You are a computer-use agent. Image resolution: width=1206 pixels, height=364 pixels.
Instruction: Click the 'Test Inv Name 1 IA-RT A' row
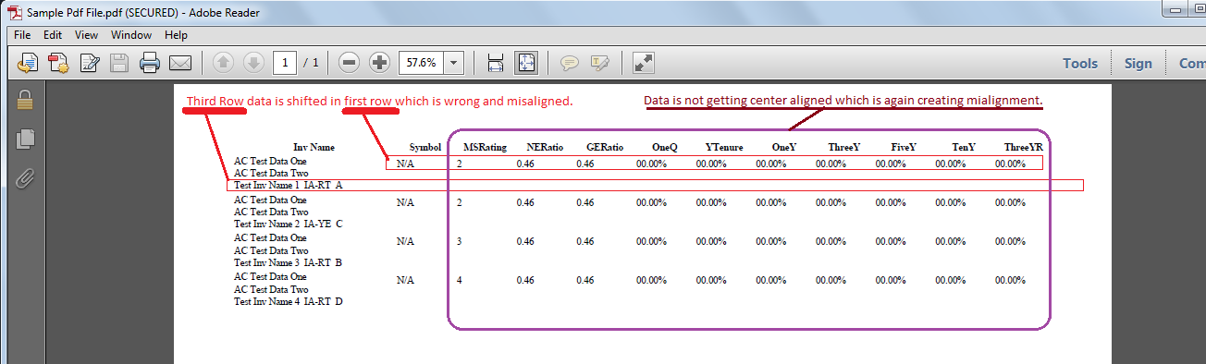tap(289, 186)
